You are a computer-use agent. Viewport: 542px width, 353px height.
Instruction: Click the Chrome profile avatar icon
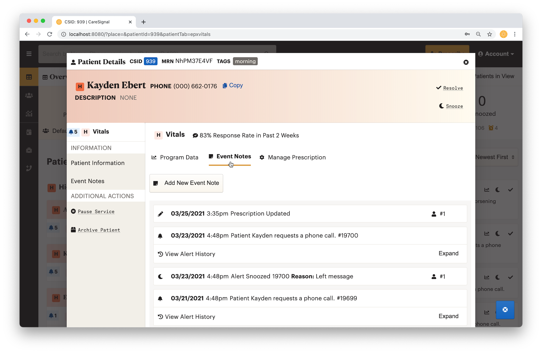pyautogui.click(x=504, y=34)
